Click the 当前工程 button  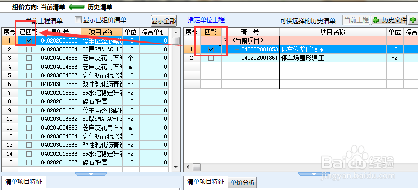pos(356,19)
